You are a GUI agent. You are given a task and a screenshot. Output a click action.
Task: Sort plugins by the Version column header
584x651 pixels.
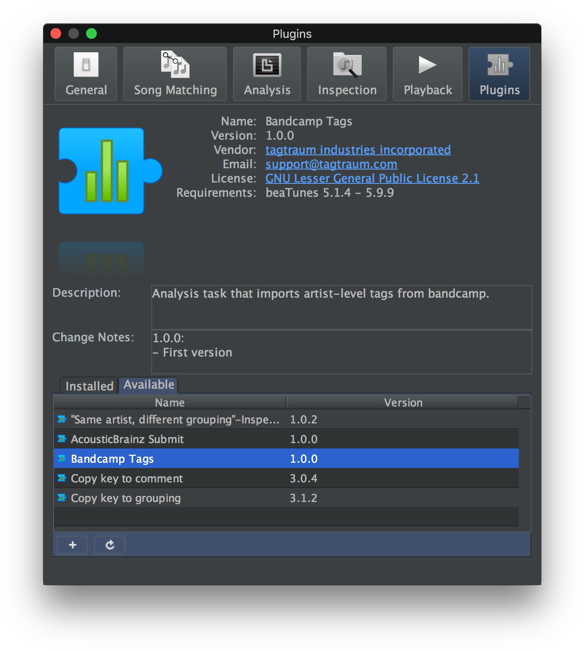coord(403,402)
